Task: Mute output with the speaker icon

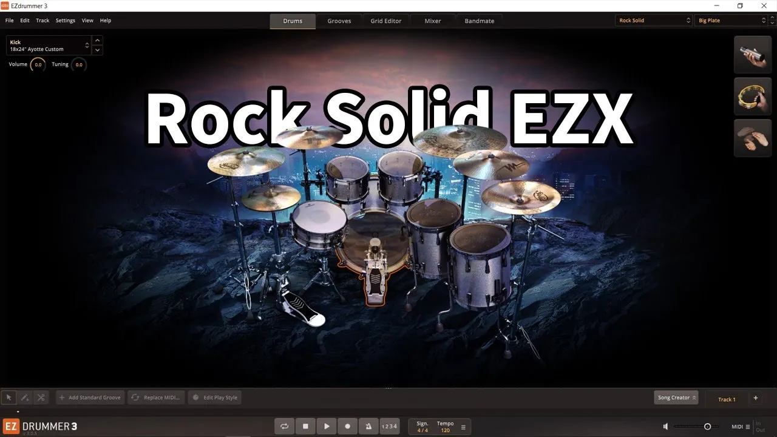Action: [665, 427]
